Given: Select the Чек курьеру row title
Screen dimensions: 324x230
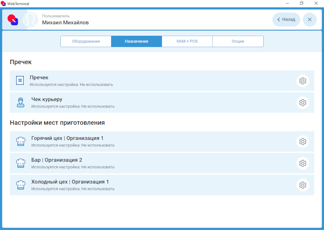Looking at the screenshot, I should click(47, 99).
